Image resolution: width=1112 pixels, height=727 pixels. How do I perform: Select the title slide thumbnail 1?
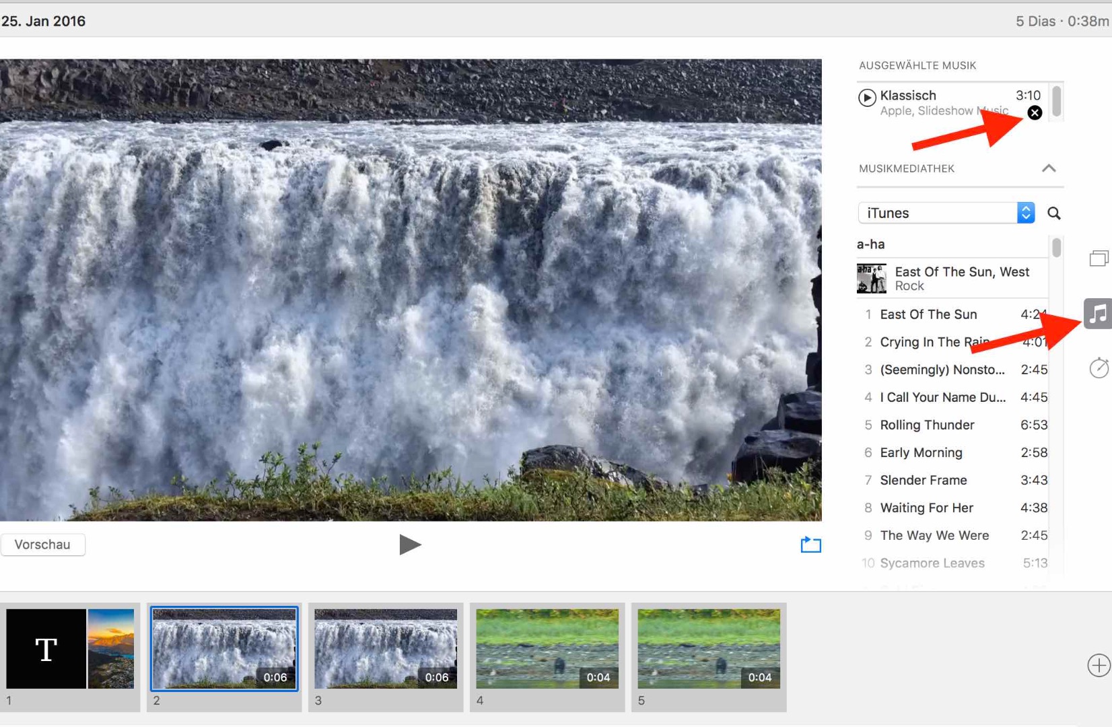tap(70, 649)
